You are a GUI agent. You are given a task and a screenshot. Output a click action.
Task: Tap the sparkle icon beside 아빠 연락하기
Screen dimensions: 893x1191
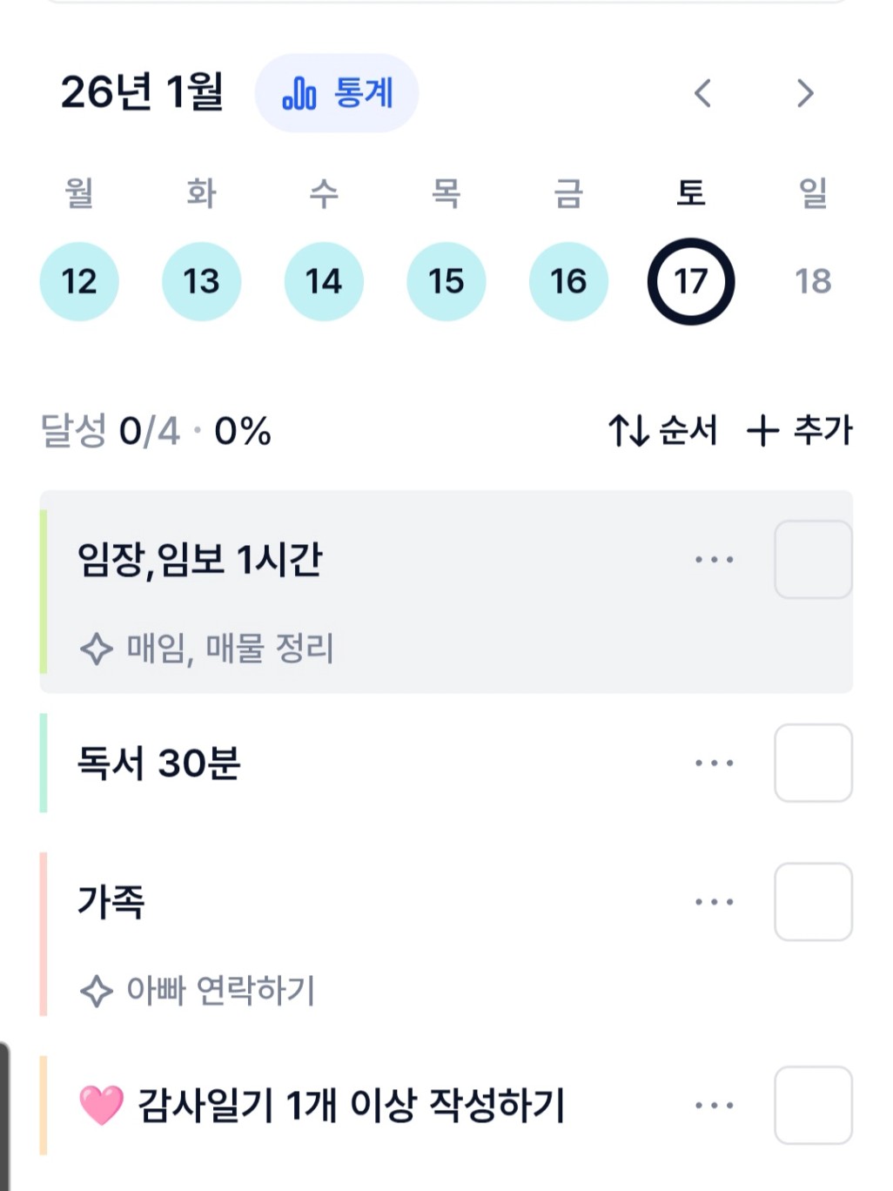pyautogui.click(x=96, y=991)
